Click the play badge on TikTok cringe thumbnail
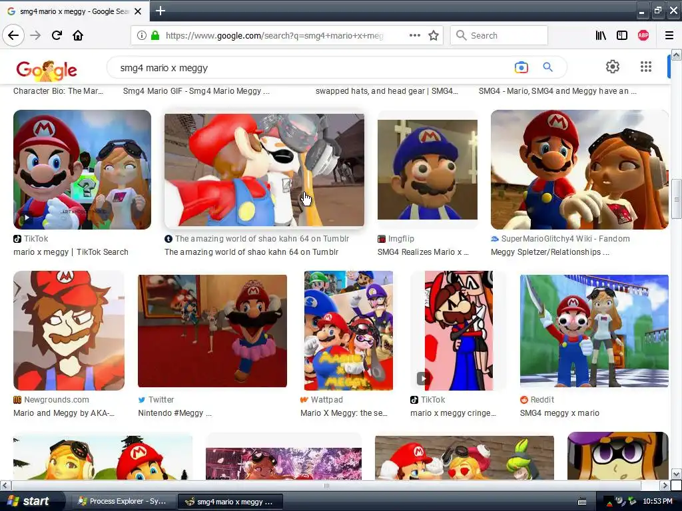This screenshot has height=511, width=682. point(423,378)
